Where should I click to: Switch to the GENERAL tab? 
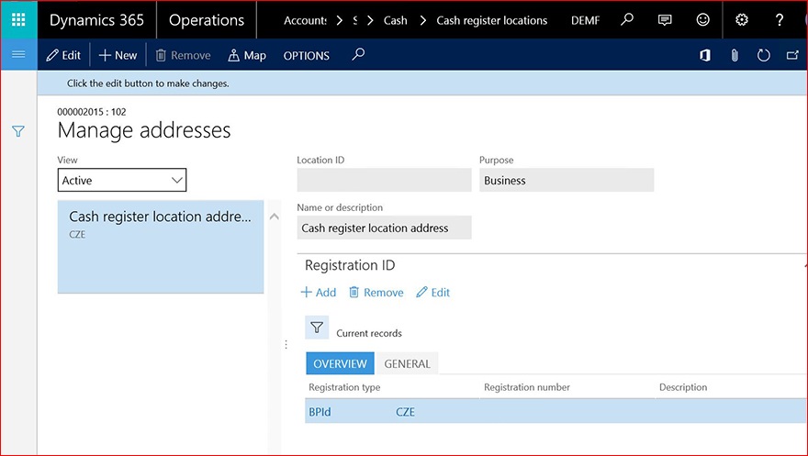click(x=407, y=363)
